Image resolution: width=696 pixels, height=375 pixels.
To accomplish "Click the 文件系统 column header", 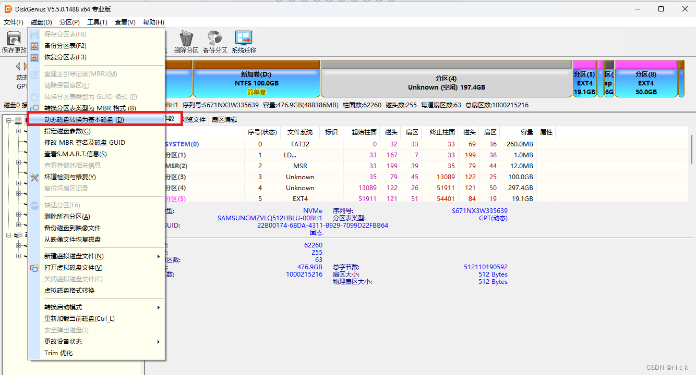I will 300,132.
